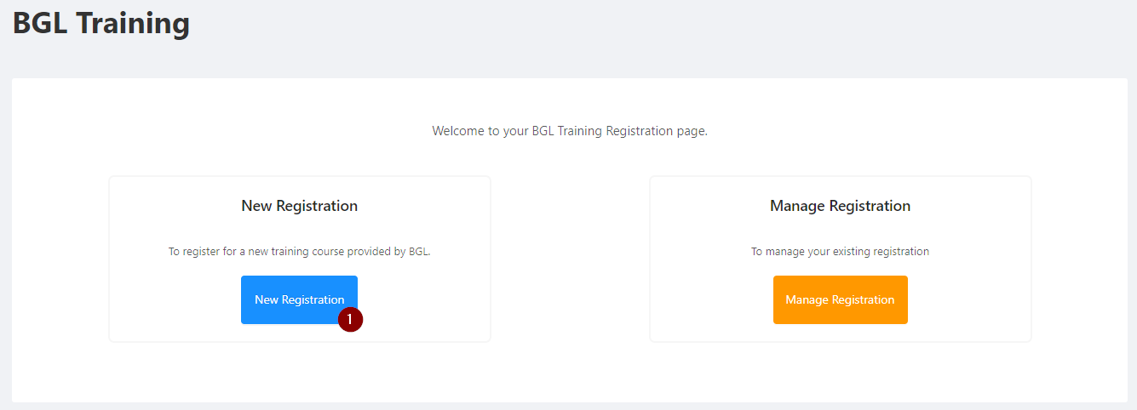Image resolution: width=1137 pixels, height=410 pixels.
Task: Click the word 'BGL' in the page title
Action: 40,22
